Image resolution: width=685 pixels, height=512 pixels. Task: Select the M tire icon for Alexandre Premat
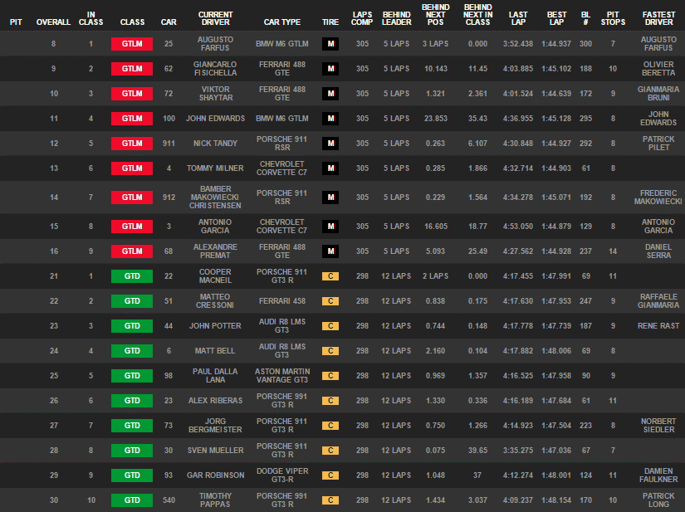click(x=330, y=251)
